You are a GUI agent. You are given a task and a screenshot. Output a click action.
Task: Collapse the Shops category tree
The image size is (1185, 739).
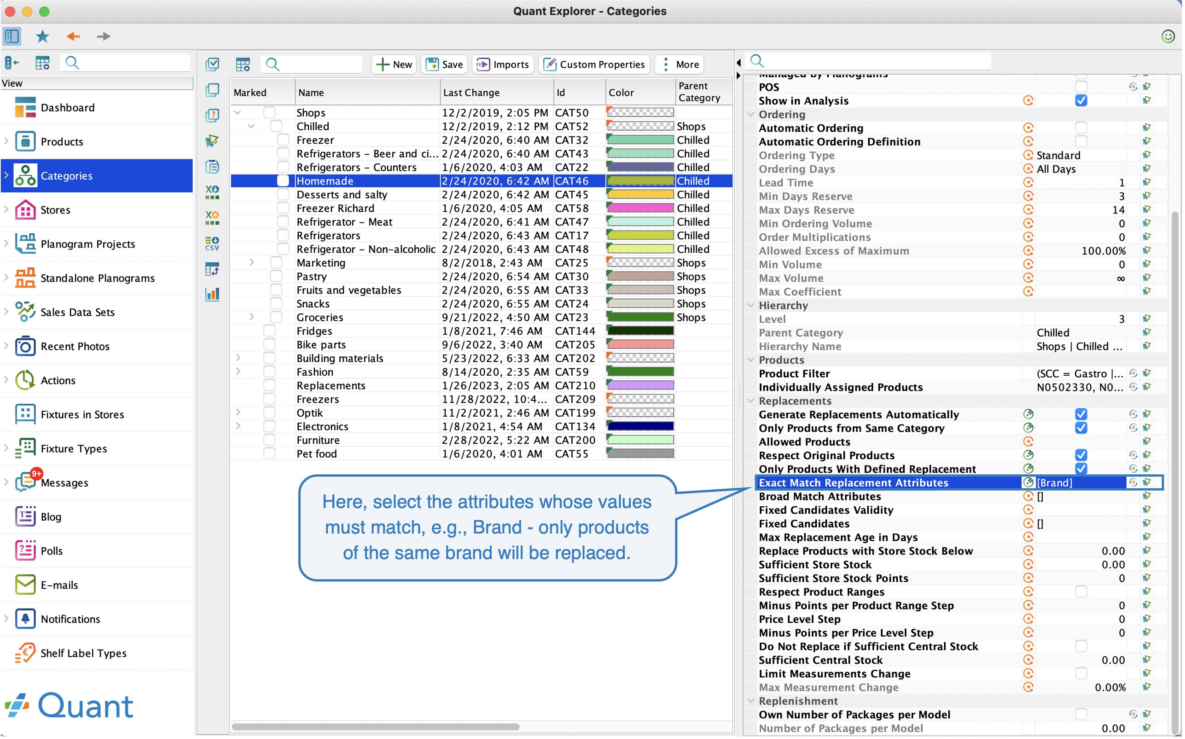tap(238, 113)
